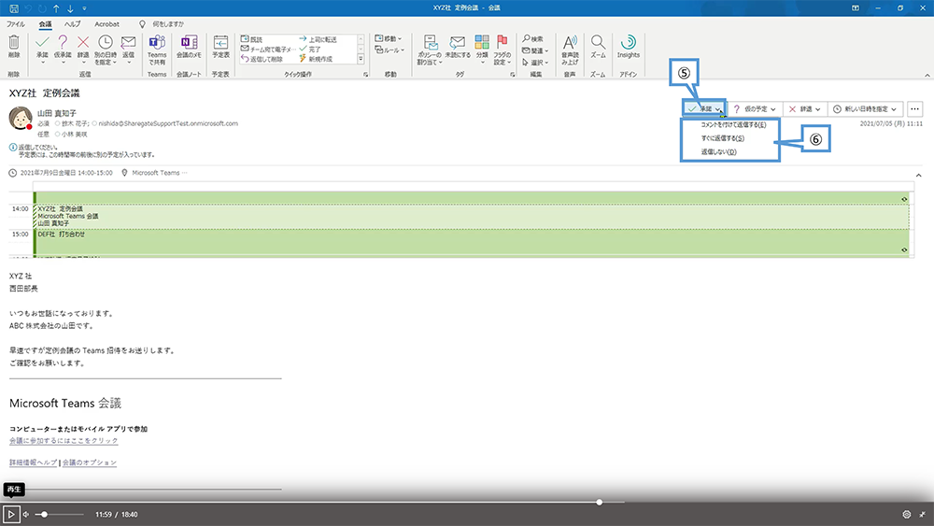Click the ribbon Accept (承諾) checkmark icon
The width and height of the screenshot is (934, 526).
coord(42,42)
